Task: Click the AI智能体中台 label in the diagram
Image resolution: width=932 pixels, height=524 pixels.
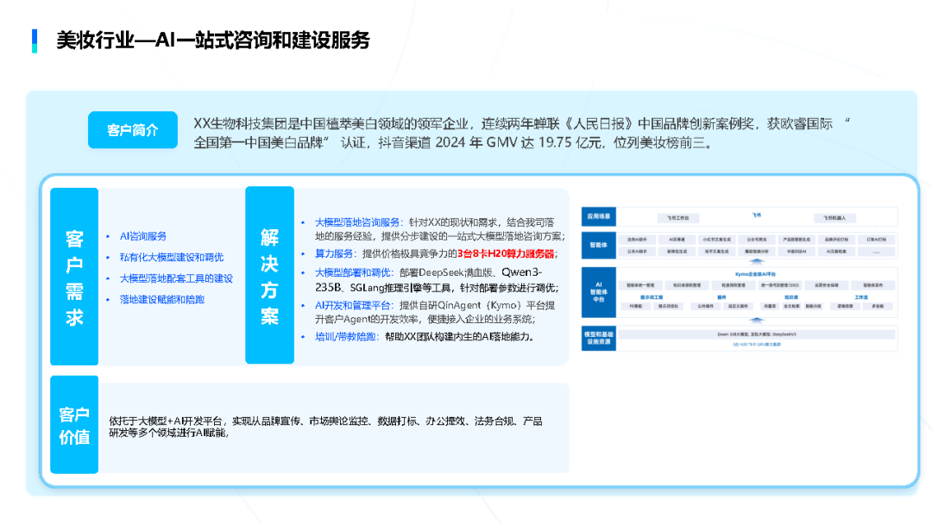Action: click(599, 292)
